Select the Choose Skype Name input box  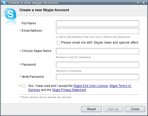97,51
